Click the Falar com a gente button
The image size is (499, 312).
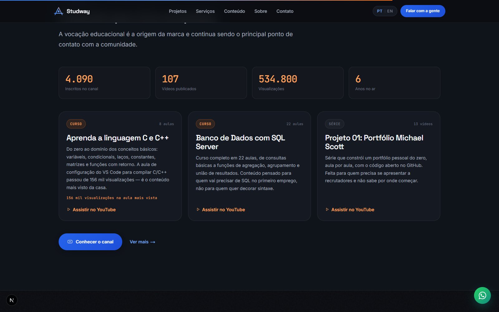pyautogui.click(x=423, y=11)
